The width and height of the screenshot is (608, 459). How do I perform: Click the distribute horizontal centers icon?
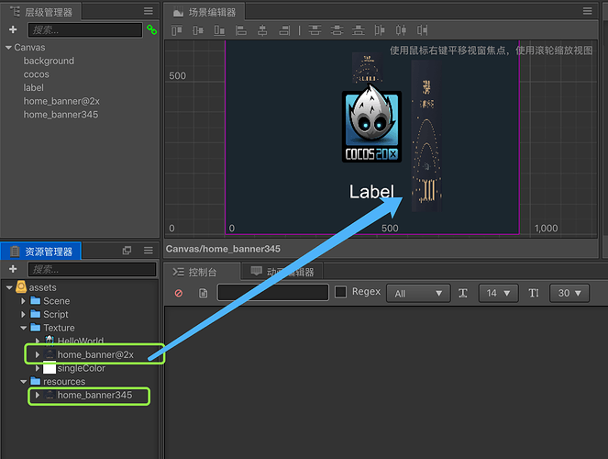[401, 30]
